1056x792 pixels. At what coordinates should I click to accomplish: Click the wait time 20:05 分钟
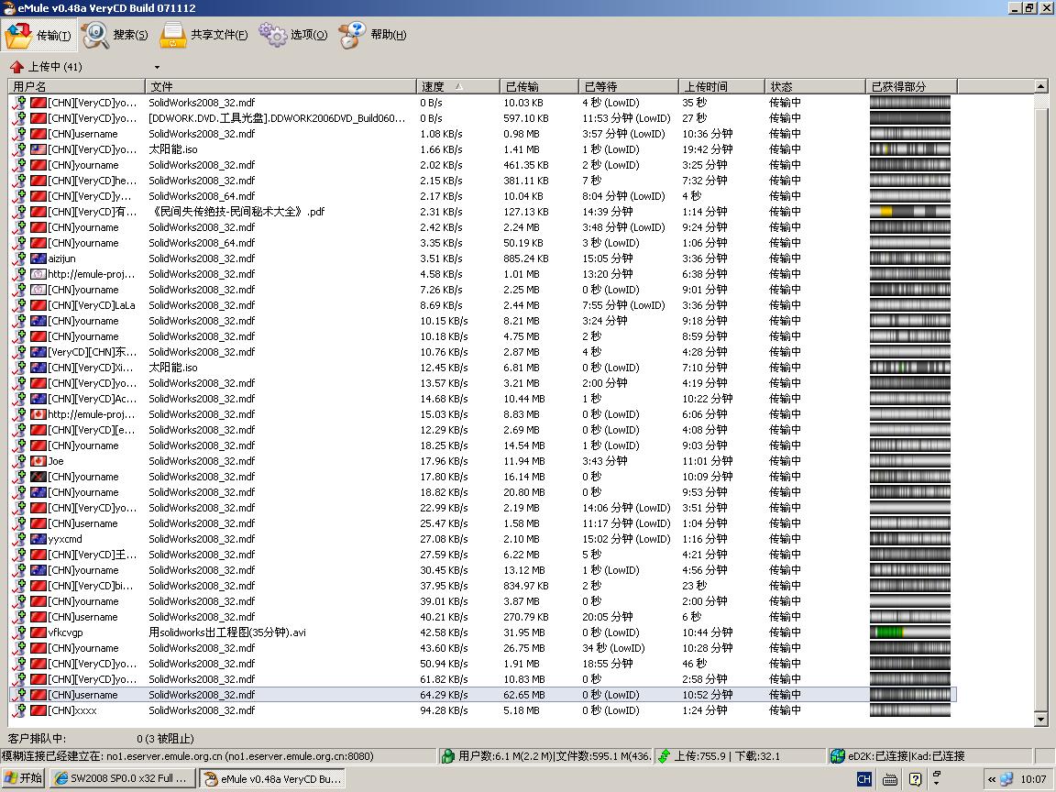608,617
